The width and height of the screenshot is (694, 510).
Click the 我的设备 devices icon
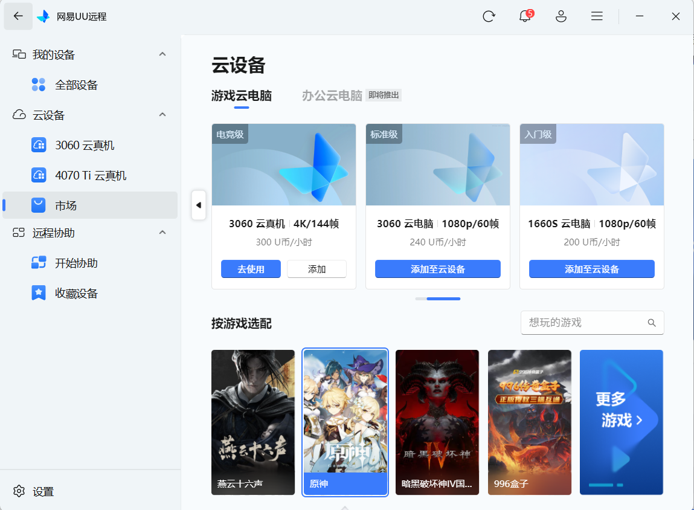click(19, 54)
